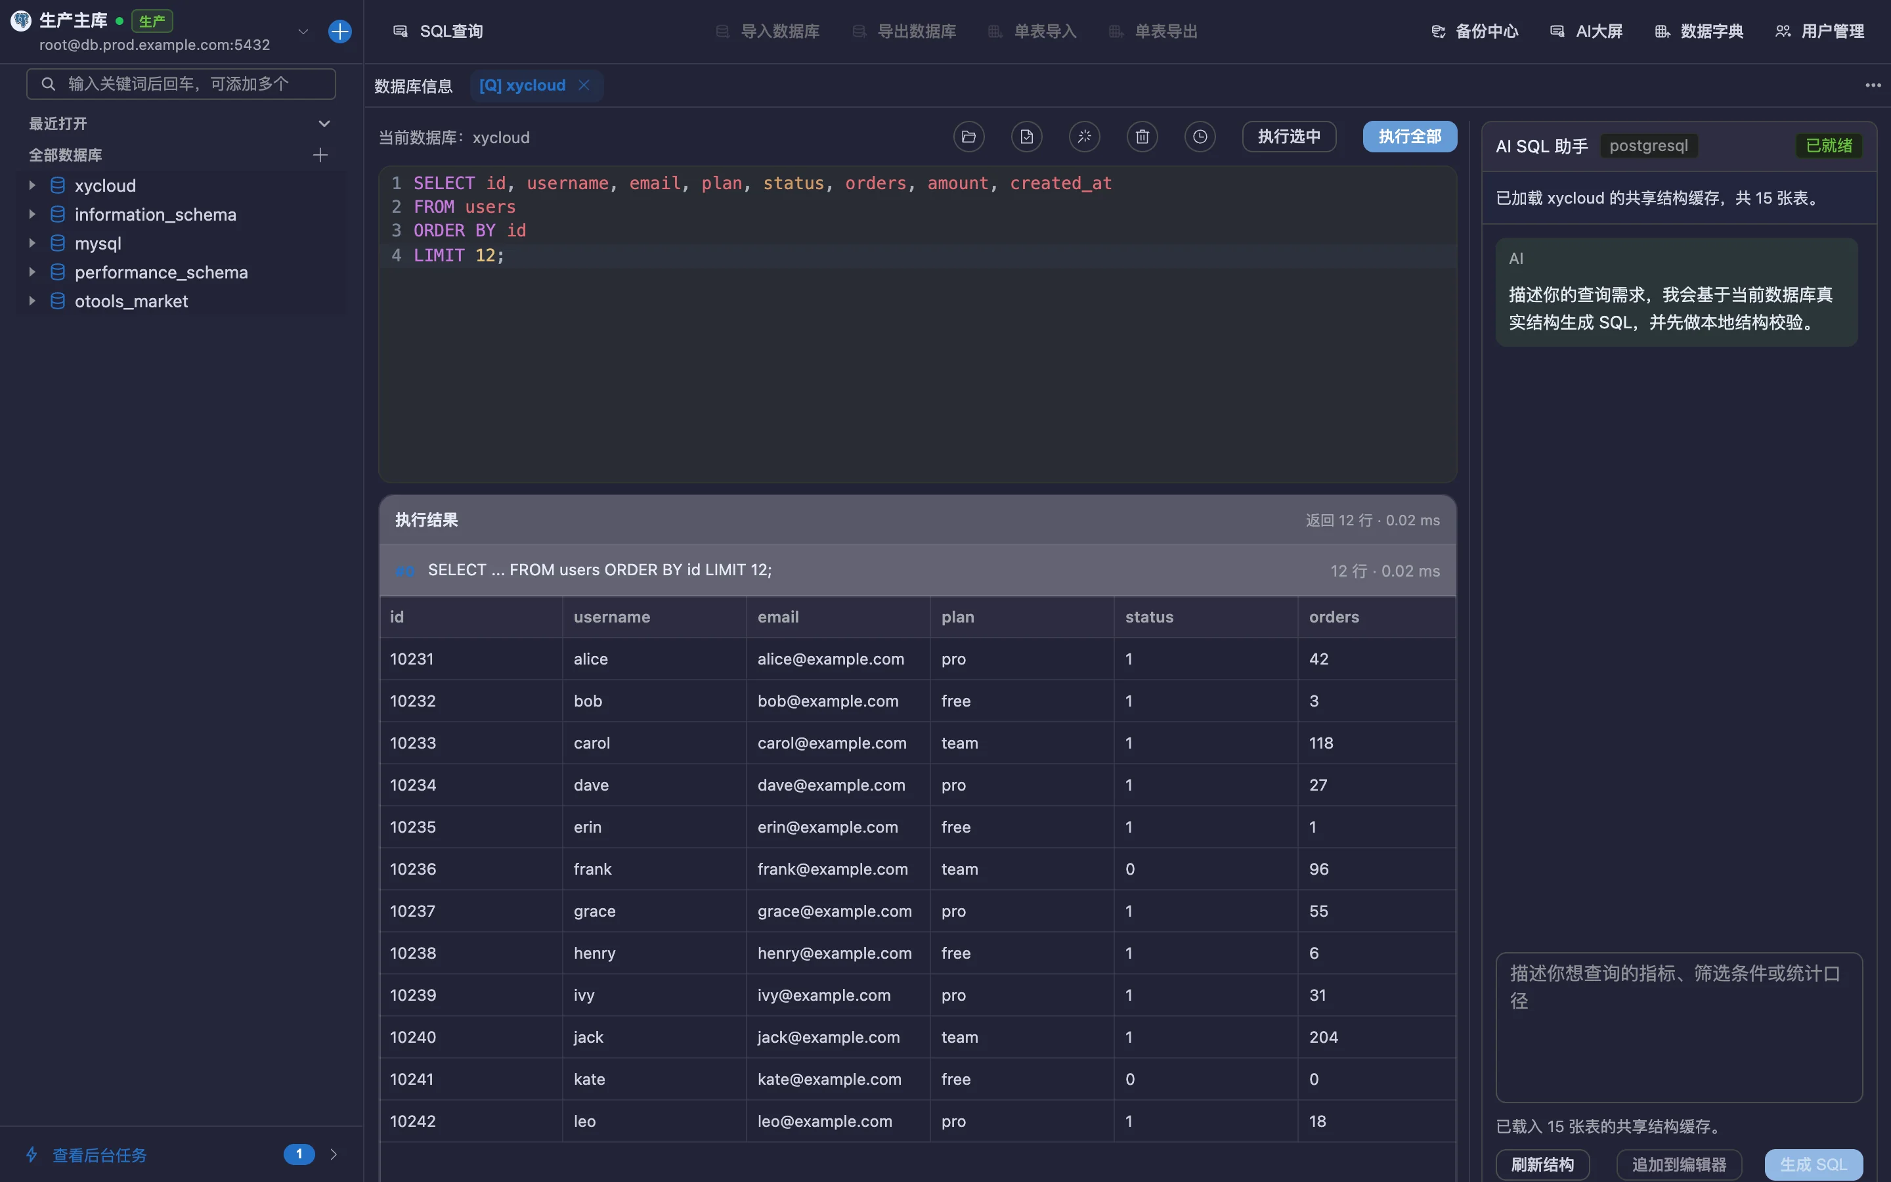Select the otools_market database row

pos(181,301)
